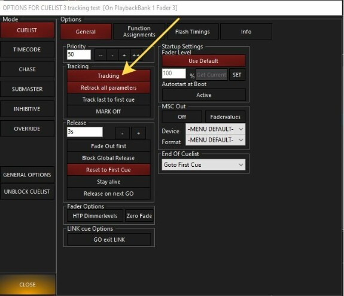This screenshot has width=344, height=296.
Task: Decrease release time with minus button
Action: [x=122, y=133]
